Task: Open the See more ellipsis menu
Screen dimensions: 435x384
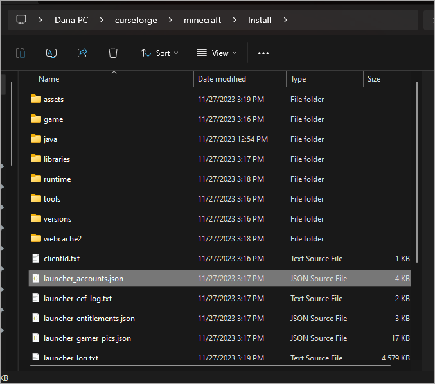Action: tap(263, 53)
